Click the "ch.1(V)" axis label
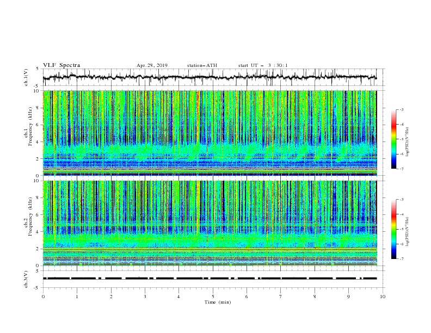Image resolution: width=431 pixels, height=333 pixels. (x=26, y=77)
